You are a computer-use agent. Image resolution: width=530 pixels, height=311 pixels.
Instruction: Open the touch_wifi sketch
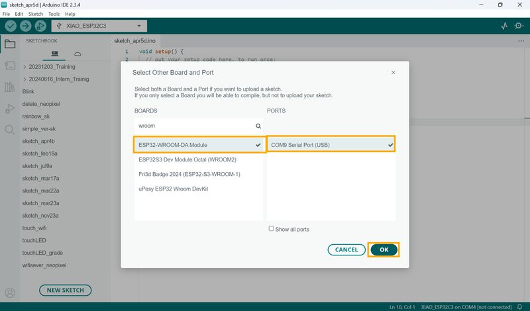click(x=34, y=228)
